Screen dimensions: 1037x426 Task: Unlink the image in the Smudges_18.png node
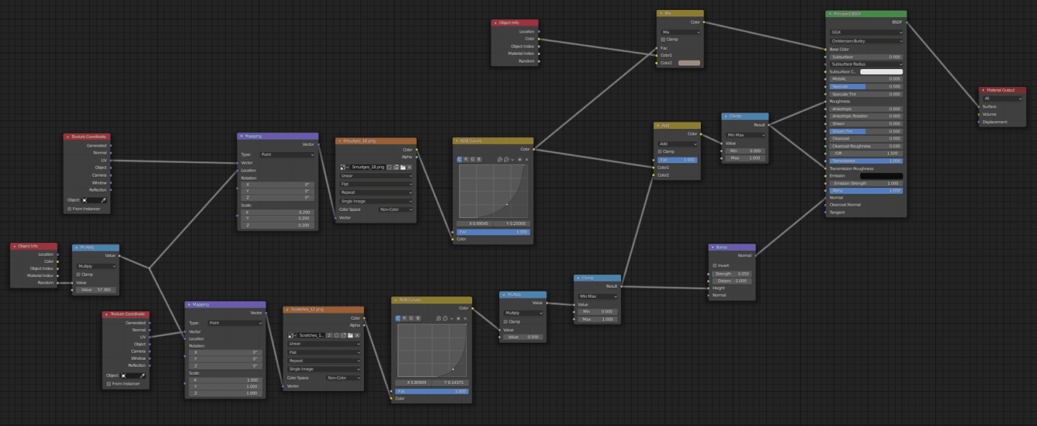410,167
